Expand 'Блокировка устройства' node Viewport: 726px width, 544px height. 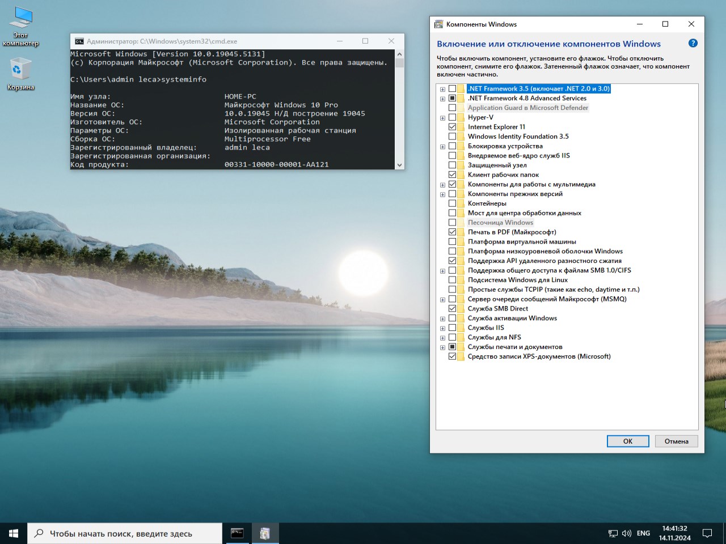(x=442, y=147)
